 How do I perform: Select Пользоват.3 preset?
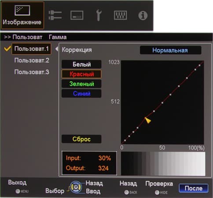click(x=32, y=72)
